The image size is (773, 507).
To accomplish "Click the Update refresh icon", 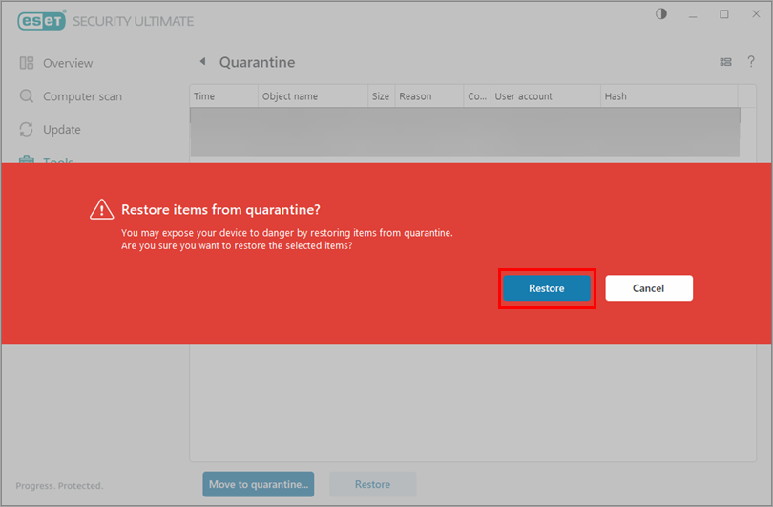I will pyautogui.click(x=27, y=130).
